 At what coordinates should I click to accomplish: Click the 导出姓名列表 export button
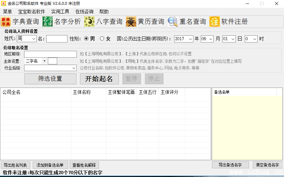pyautogui.click(x=15, y=165)
